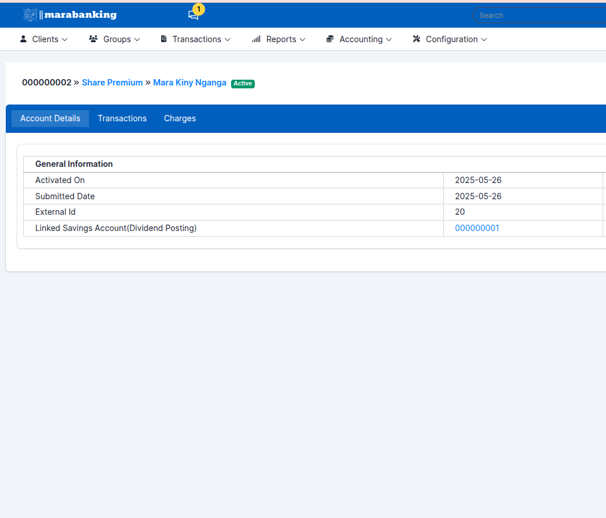Open the Groups menu

pyautogui.click(x=117, y=39)
